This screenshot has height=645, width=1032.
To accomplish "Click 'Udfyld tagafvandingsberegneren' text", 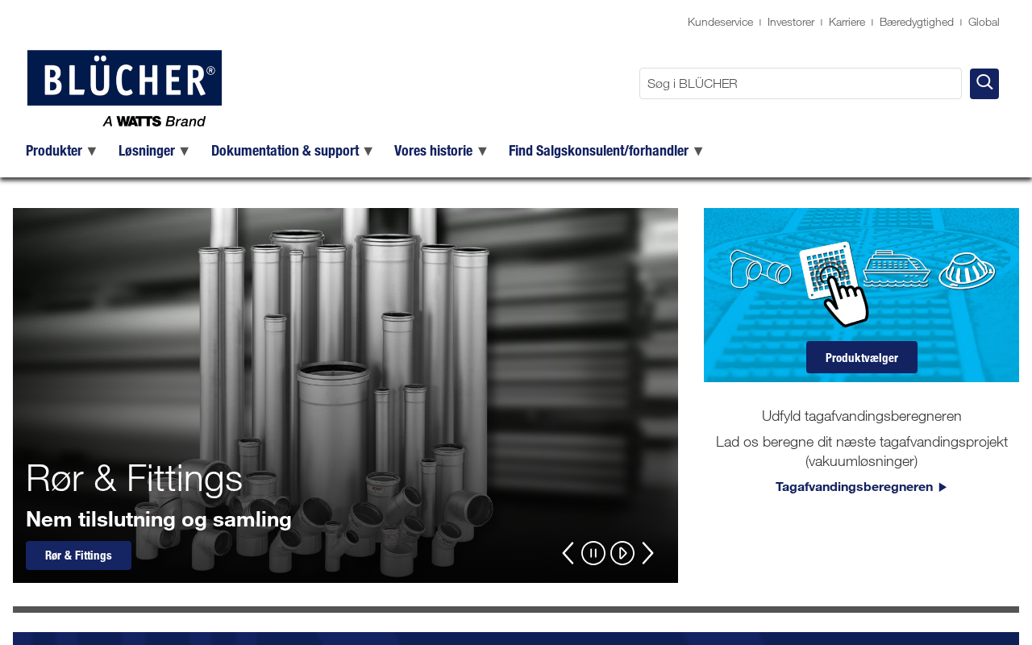I will point(862,416).
